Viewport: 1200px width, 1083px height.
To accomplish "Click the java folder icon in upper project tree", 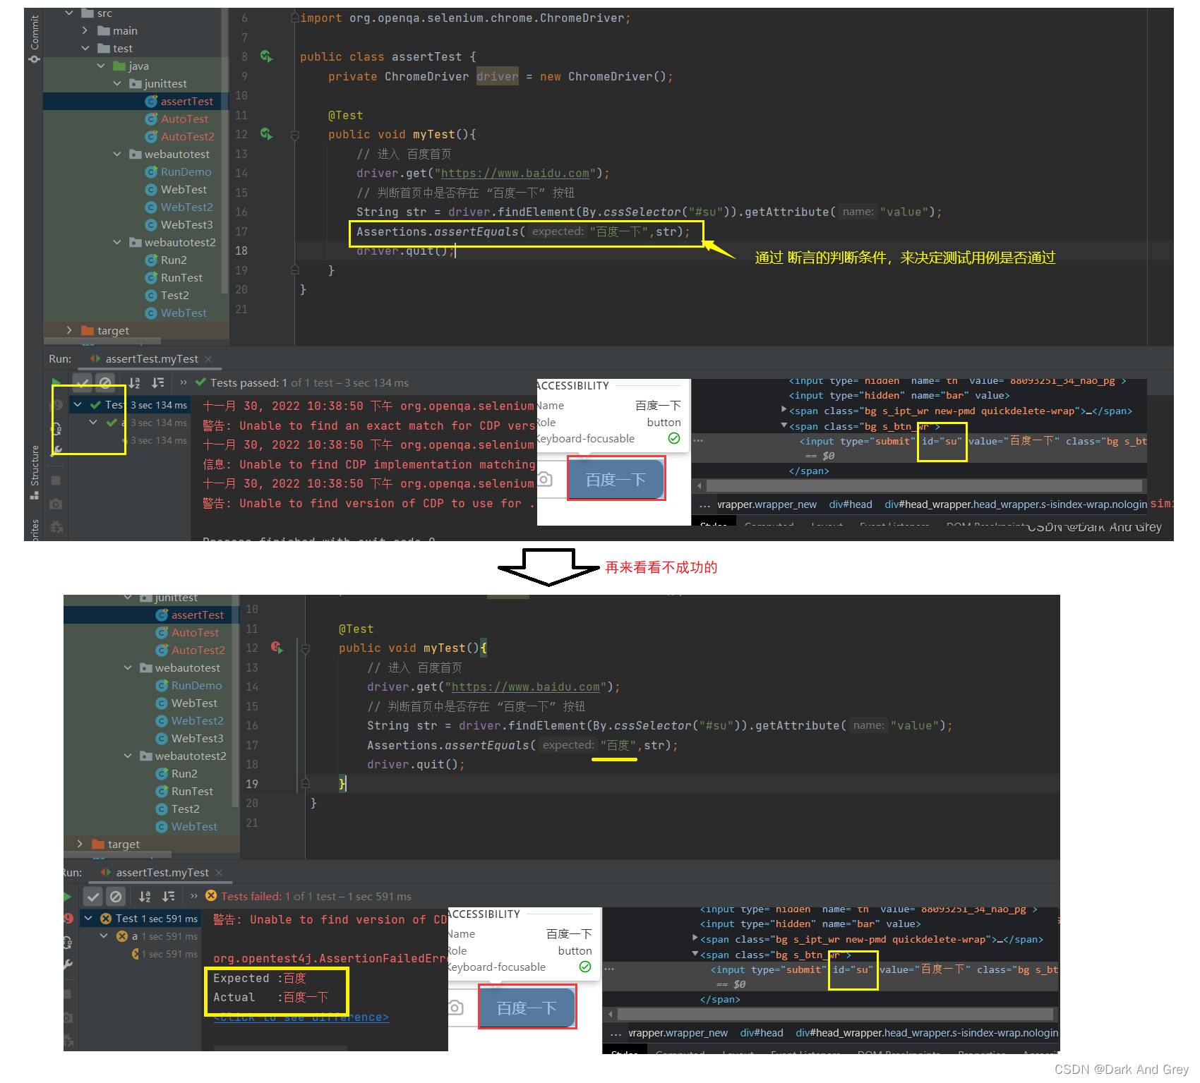I will [119, 66].
